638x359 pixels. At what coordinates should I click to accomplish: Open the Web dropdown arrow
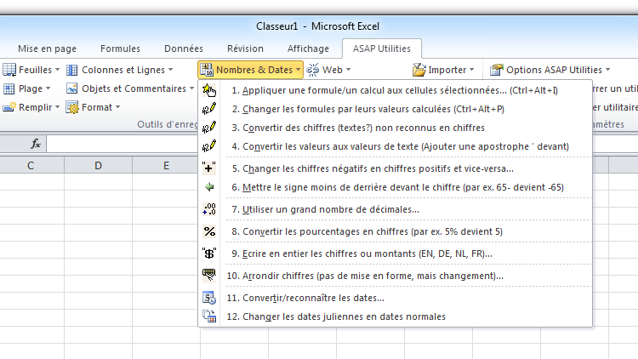pos(348,70)
